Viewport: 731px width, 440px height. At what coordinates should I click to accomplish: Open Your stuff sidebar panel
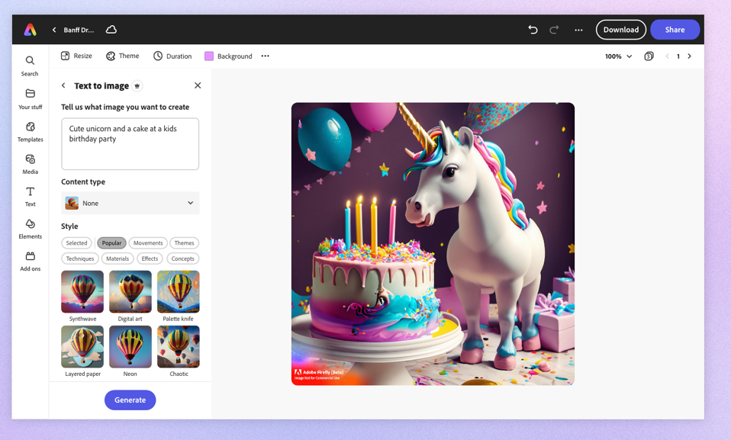coord(30,99)
